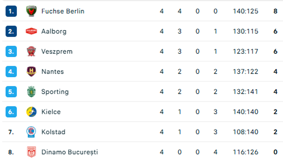This screenshot has height=161, width=283.
Task: Select the Veszprem team name
Action: coord(57,51)
